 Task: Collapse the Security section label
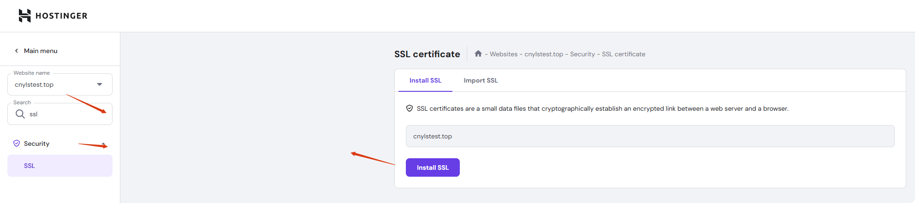(x=36, y=143)
